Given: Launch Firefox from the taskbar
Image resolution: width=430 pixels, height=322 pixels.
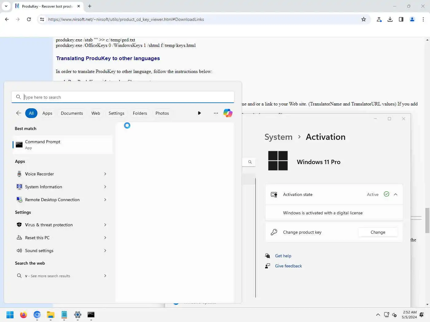Looking at the screenshot, I should point(24,315).
